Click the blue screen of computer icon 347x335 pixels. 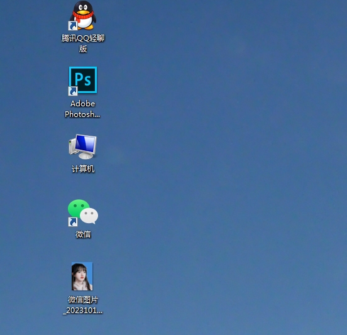(x=85, y=144)
